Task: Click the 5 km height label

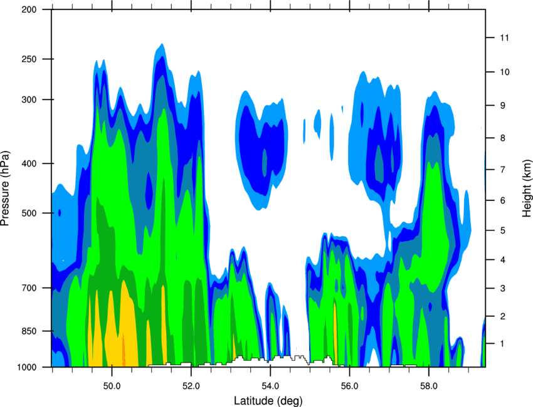Action: tap(502, 230)
